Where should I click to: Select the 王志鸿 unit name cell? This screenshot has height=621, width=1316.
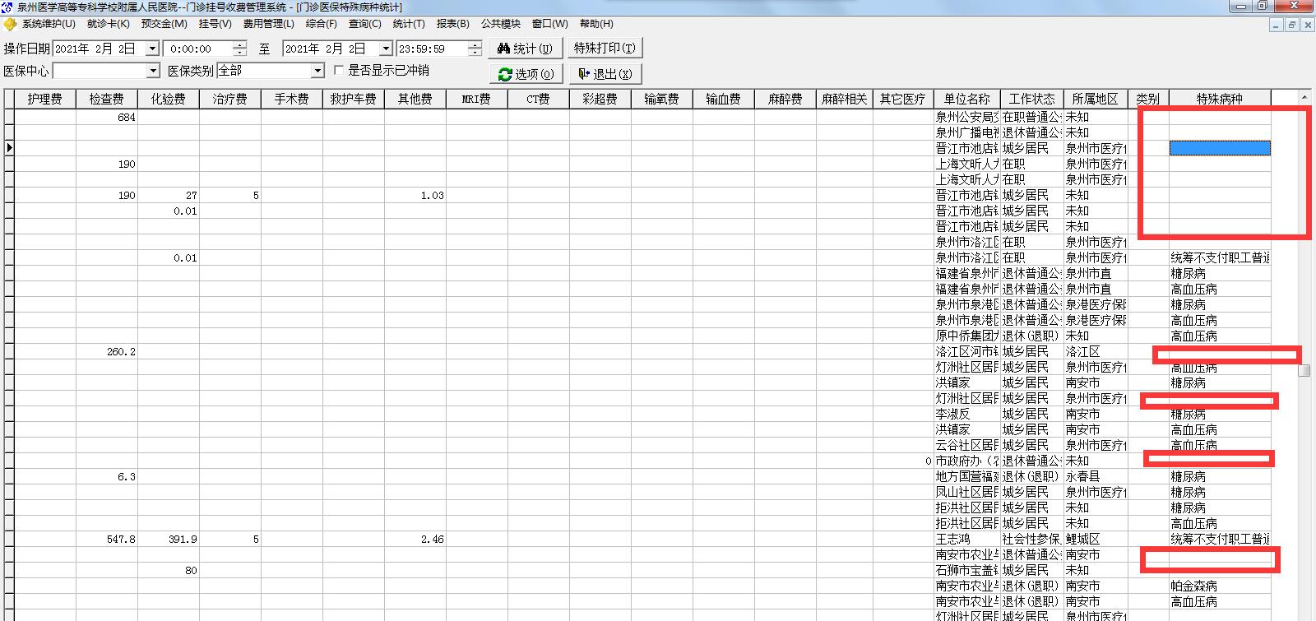pyautogui.click(x=966, y=539)
